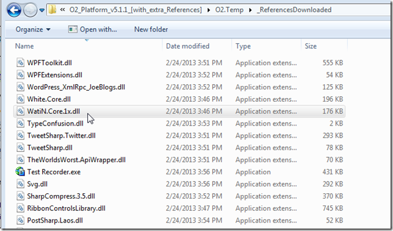Image resolution: width=393 pixels, height=231 pixels.
Task: Click date 2/24/2013 3:54 PM for PostSharp.Laos.dll
Action: pyautogui.click(x=194, y=221)
